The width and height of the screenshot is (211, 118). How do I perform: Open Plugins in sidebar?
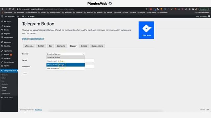(7, 55)
